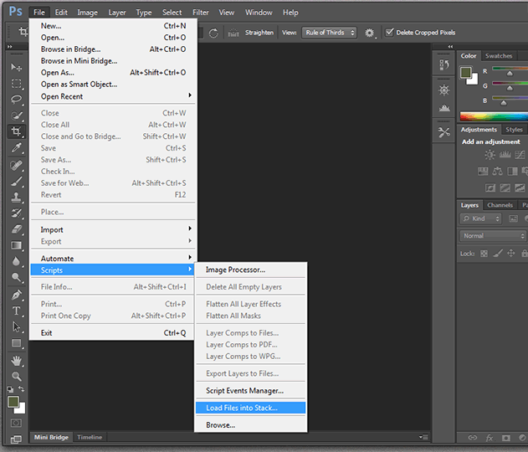Click the Quick Mask mode icon
528x452 pixels.
pyautogui.click(x=16, y=423)
